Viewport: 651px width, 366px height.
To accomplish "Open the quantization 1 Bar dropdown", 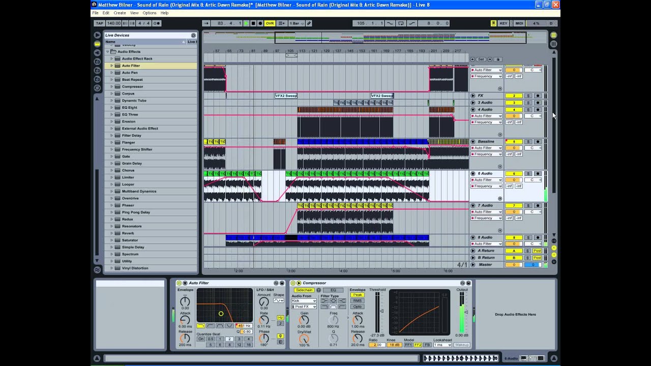I will coord(296,23).
